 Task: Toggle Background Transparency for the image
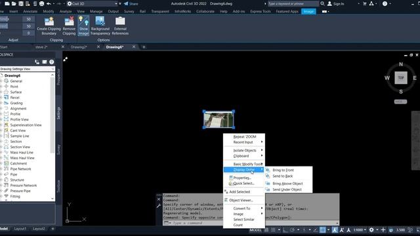coord(100,26)
